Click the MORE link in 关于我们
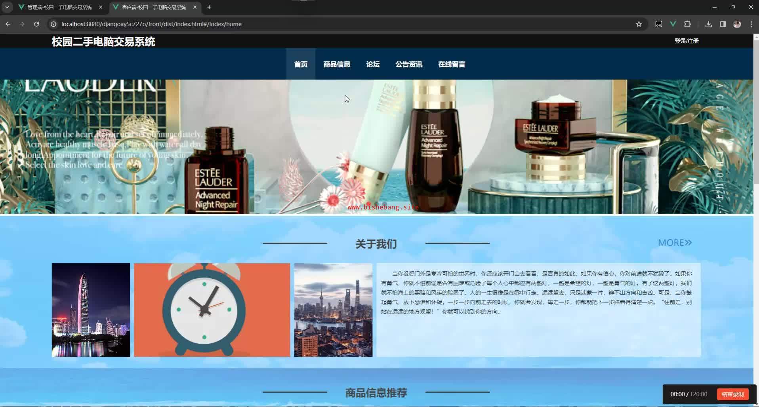This screenshot has height=407, width=759. [675, 243]
